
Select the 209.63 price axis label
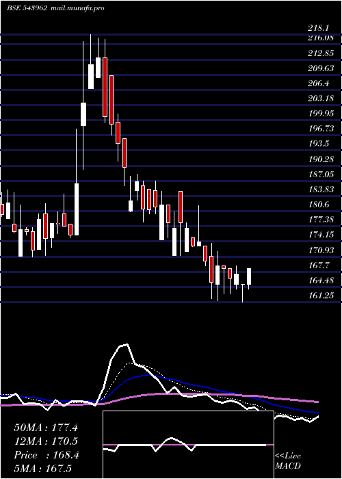[x=321, y=68]
